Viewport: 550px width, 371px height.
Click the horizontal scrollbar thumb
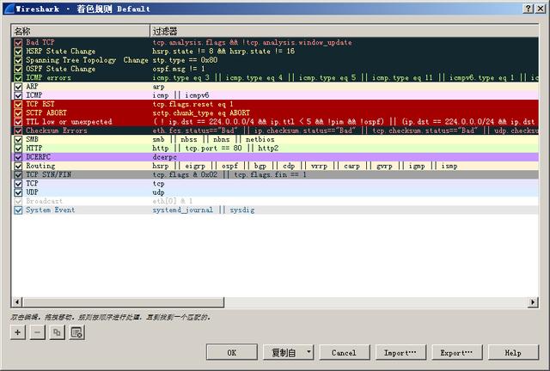point(123,302)
